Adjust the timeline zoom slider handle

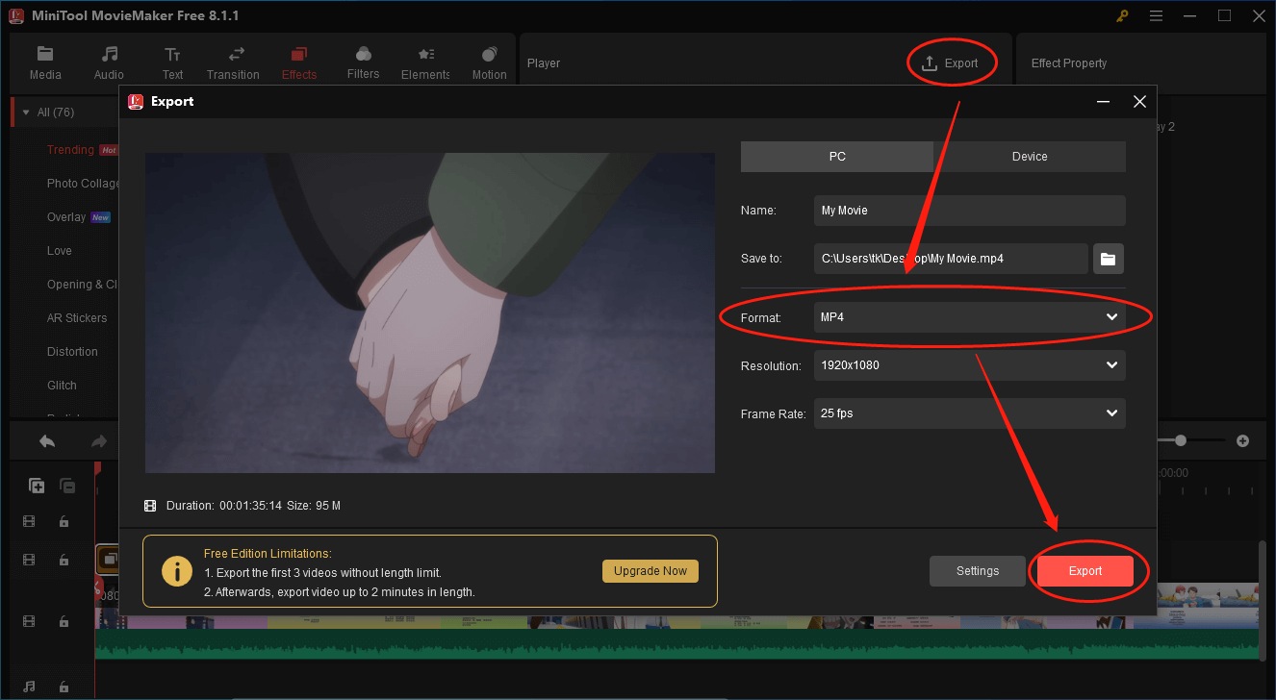coord(1181,440)
